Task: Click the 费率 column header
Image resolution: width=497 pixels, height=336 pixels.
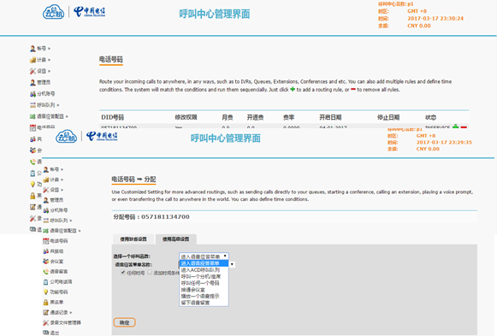Action: [289, 117]
